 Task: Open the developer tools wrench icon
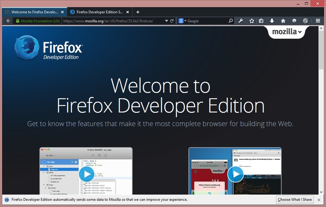point(241,21)
